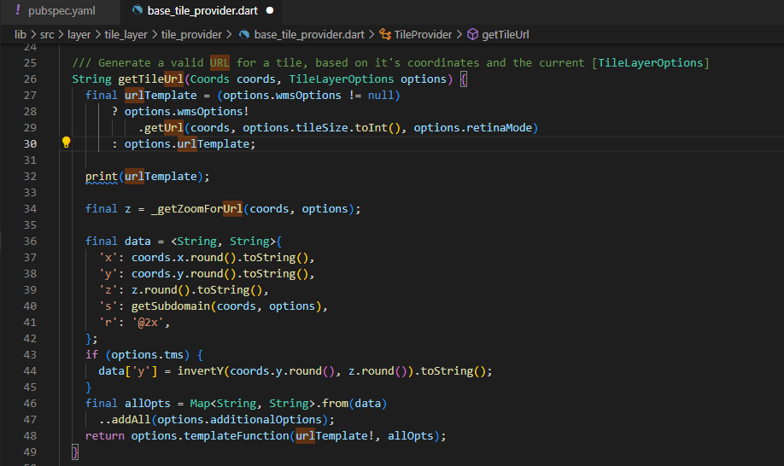Open the layer breadcrumb
Screen dimensions: 784x466
(x=79, y=34)
